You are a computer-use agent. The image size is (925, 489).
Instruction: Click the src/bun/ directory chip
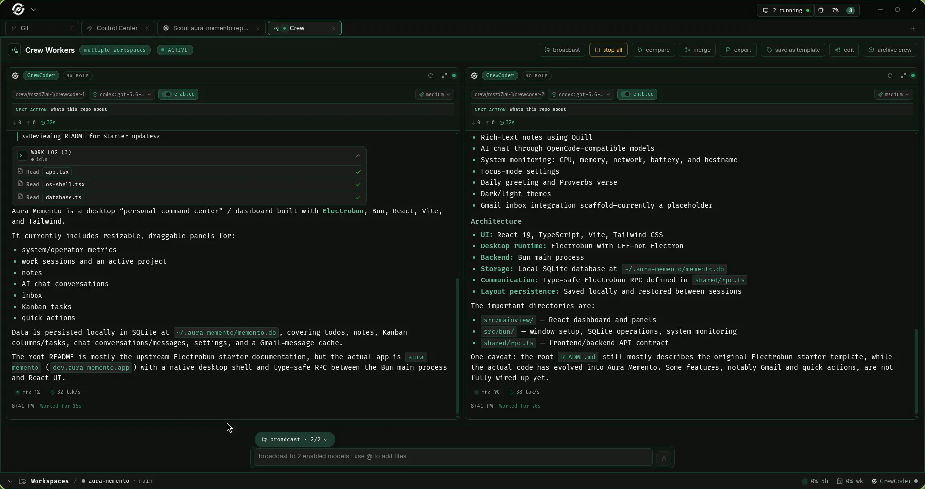click(x=499, y=332)
